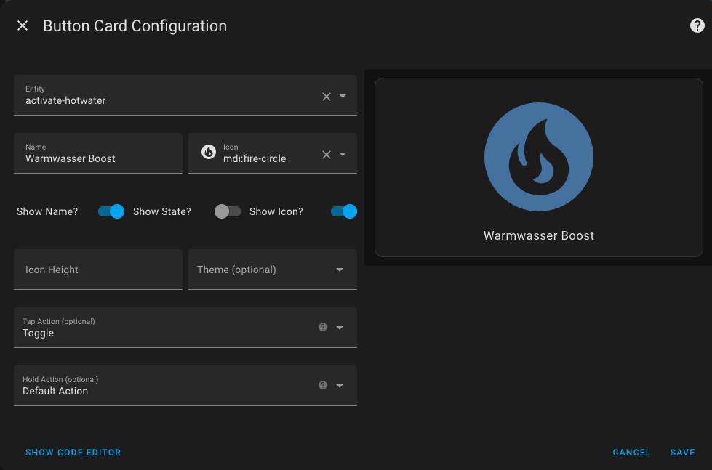
Task: Open the Tap Action Toggle dropdown
Action: [185, 328]
